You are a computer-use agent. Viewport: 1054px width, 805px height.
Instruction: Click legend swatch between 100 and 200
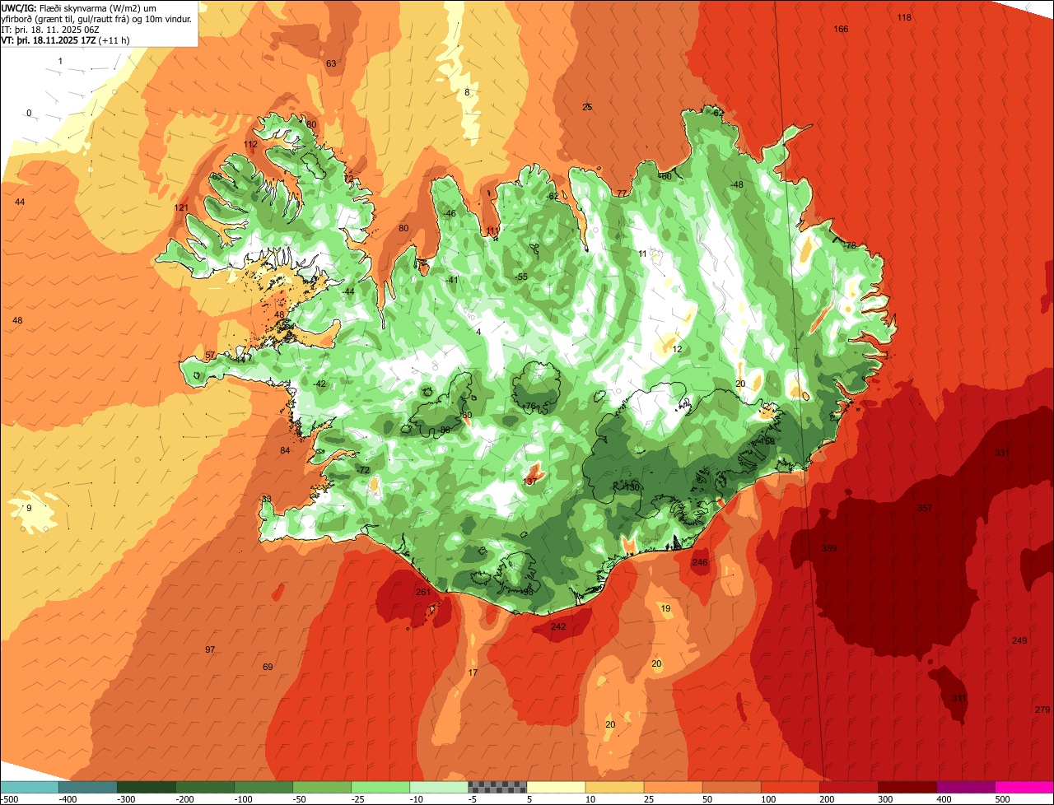click(789, 787)
